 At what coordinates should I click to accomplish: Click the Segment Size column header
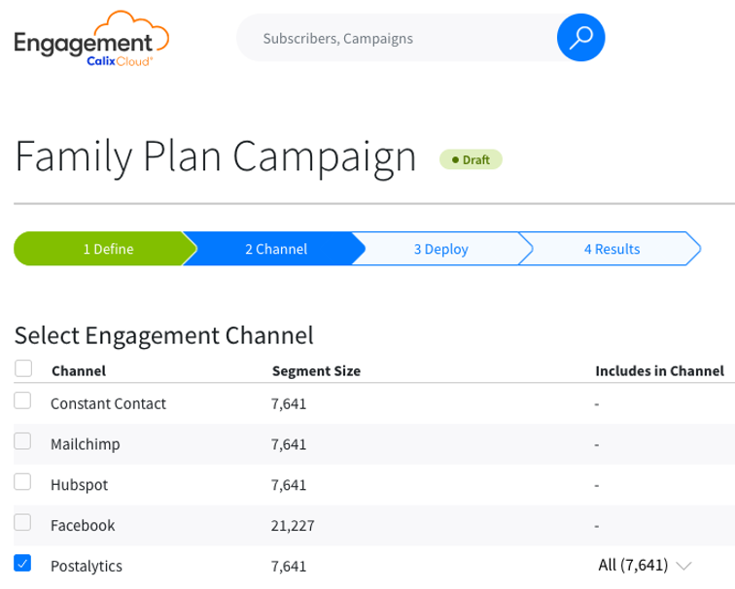coord(316,371)
